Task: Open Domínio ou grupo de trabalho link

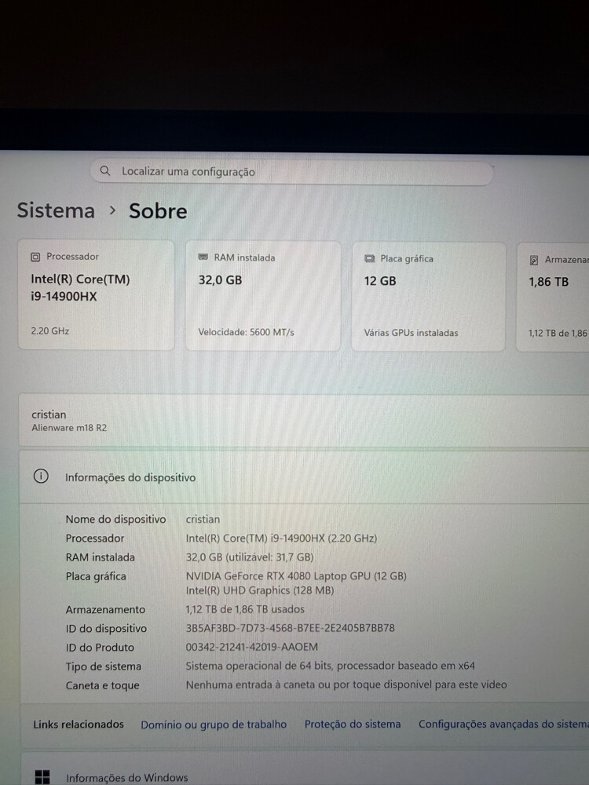Action: (x=214, y=725)
